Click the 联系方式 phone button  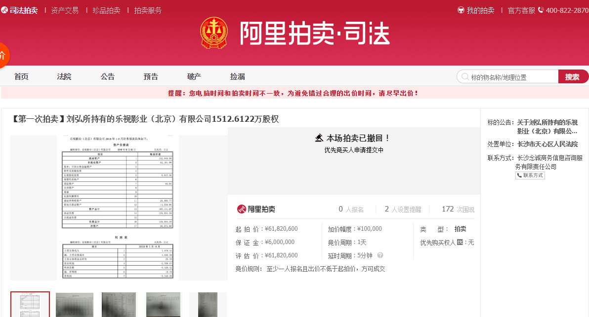(x=530, y=176)
